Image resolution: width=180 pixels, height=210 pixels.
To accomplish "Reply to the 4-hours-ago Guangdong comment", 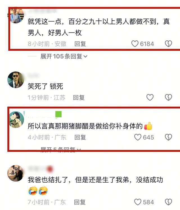I will [x=80, y=137].
